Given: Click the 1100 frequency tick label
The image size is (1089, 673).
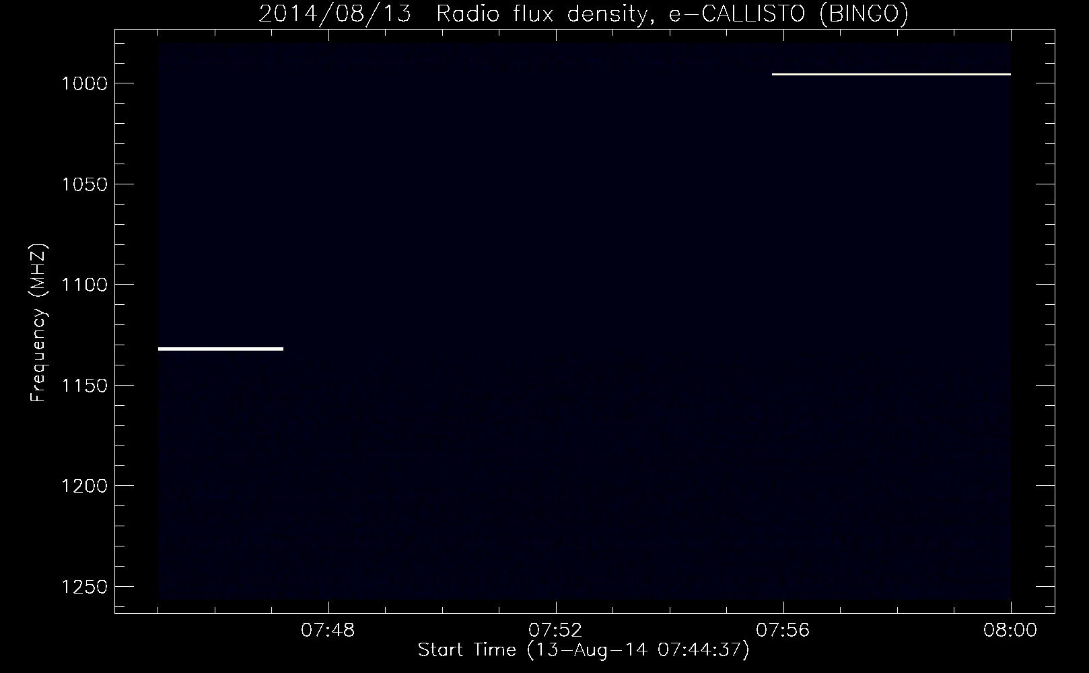Looking at the screenshot, I should (x=85, y=284).
